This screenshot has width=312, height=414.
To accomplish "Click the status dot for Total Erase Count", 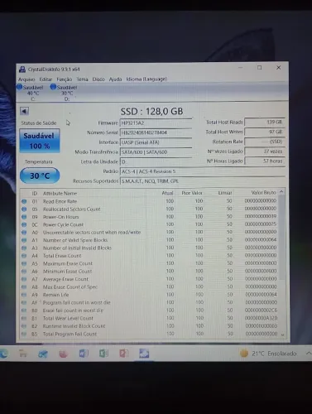I will tap(24, 256).
